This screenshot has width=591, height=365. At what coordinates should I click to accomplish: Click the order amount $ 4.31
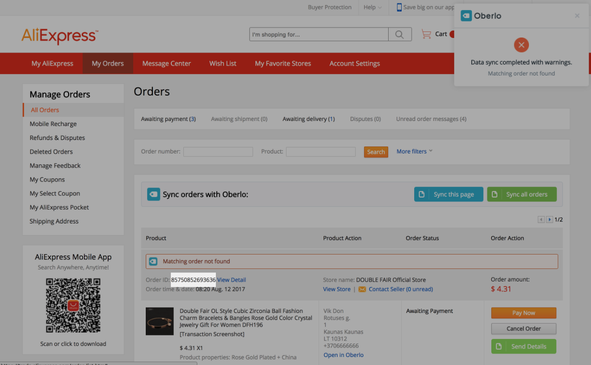501,289
